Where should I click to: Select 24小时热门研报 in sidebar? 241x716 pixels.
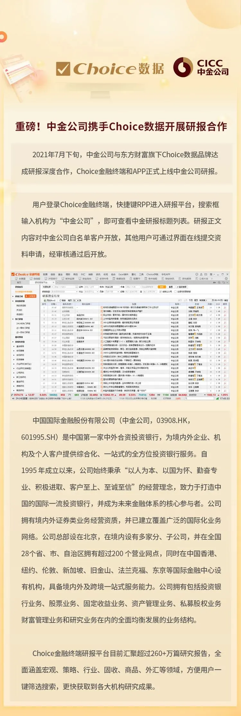coord(23,323)
